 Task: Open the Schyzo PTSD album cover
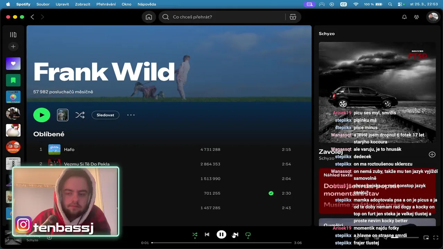[x=377, y=92]
